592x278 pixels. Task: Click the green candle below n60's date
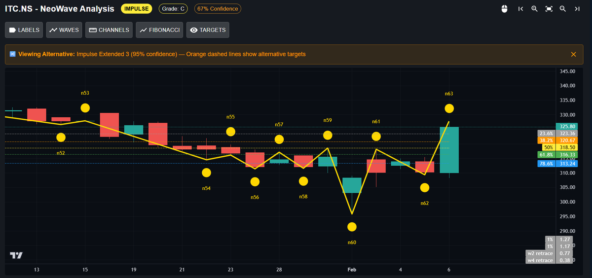tap(352, 185)
